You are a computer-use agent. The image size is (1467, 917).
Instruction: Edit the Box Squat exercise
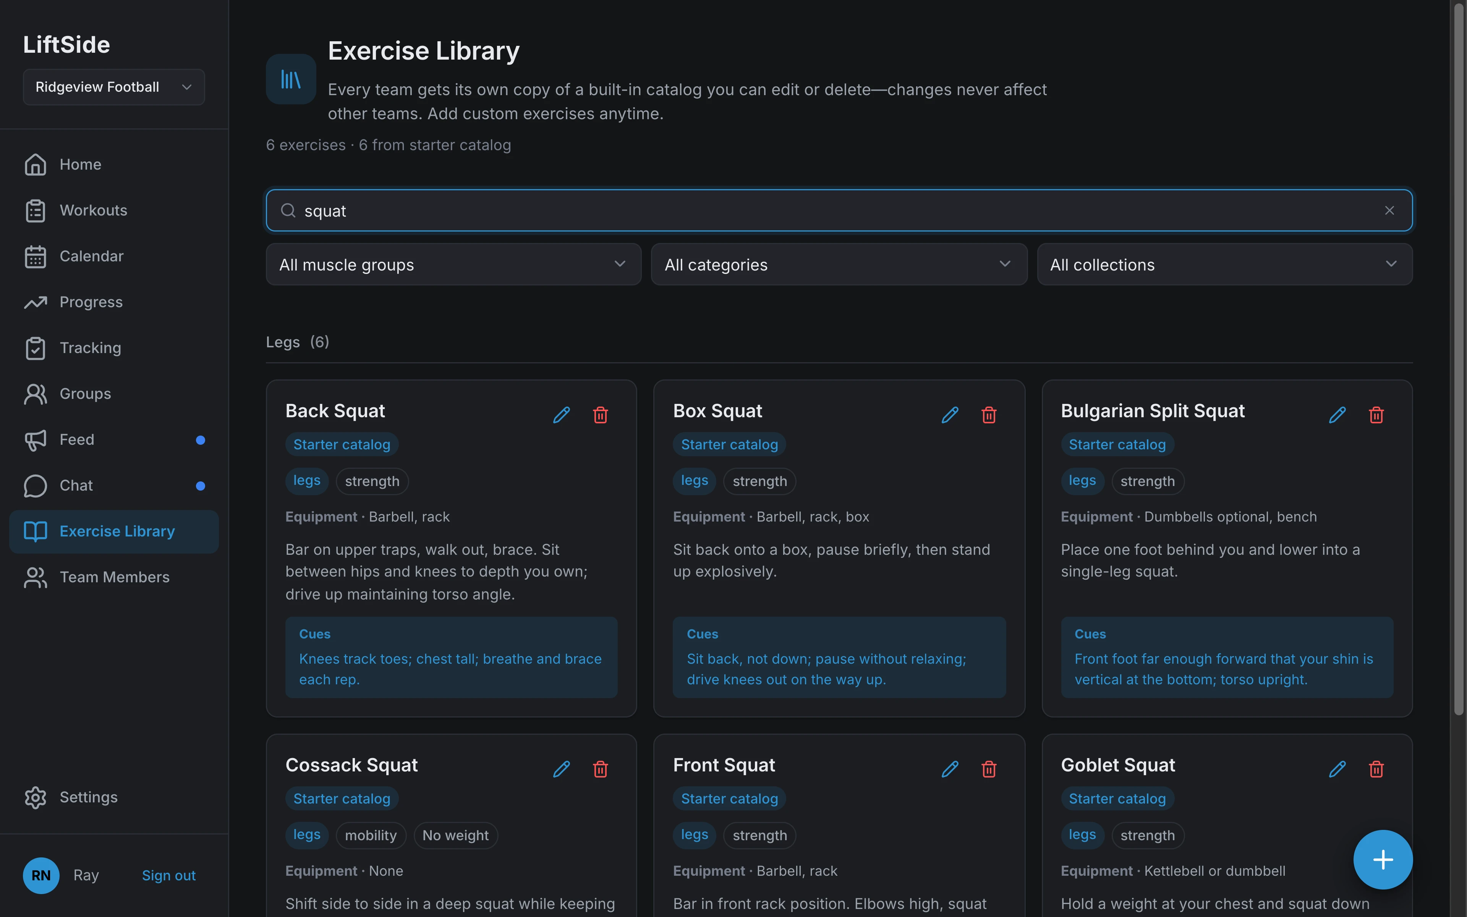[x=950, y=415]
